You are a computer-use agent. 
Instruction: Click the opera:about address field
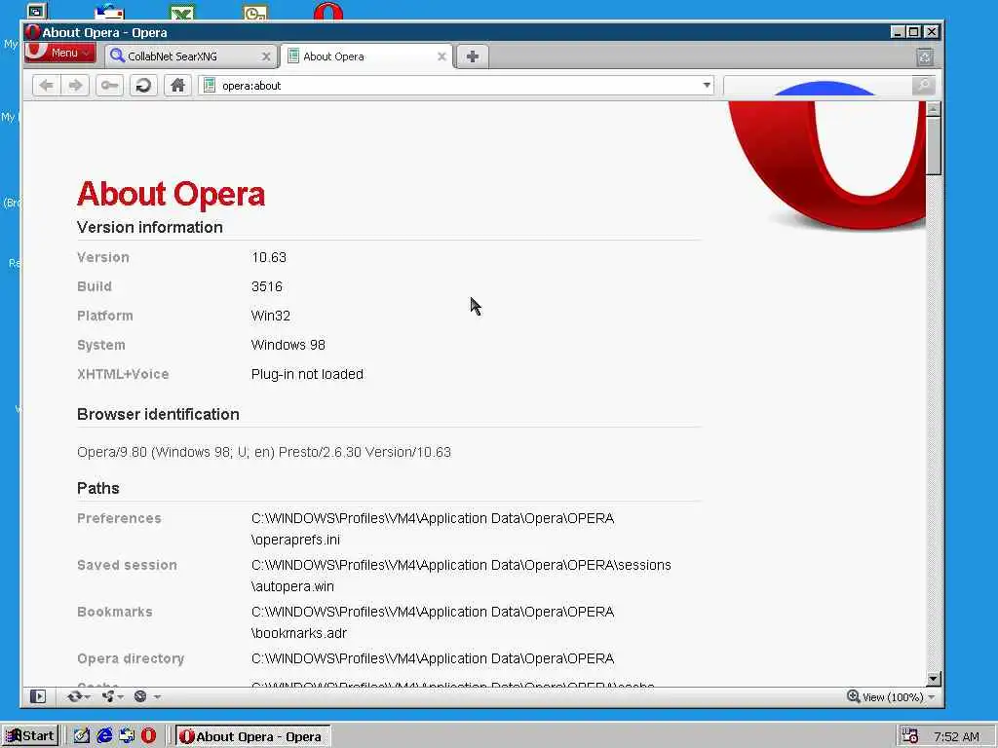pos(458,86)
